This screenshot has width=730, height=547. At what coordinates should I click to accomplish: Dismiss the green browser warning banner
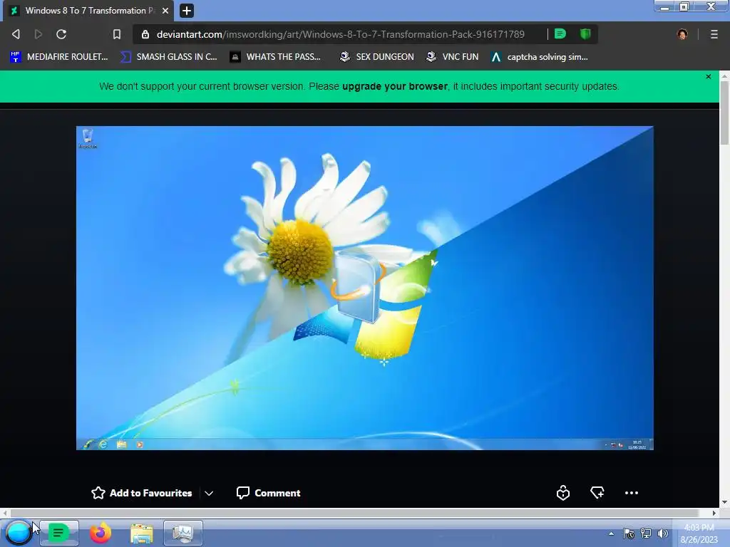coord(709,77)
